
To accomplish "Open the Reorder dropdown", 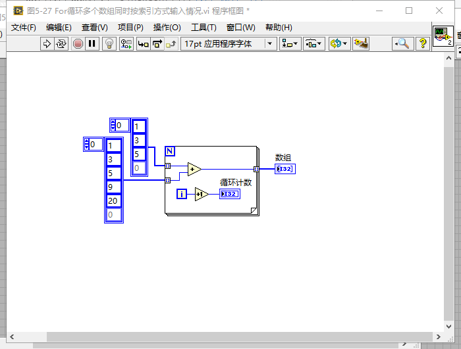I will pos(339,44).
